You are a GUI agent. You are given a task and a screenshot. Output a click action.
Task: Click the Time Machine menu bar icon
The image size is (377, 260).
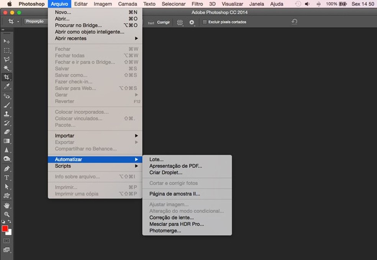[298, 4]
